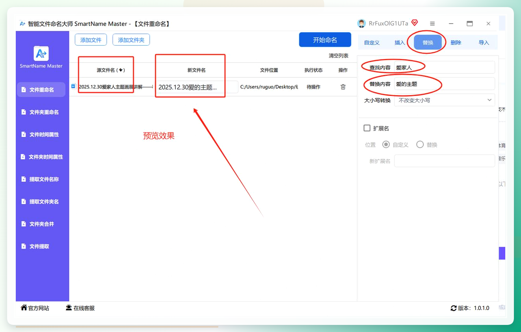The image size is (521, 332).
Task: Open the hamburger menu in title bar
Action: point(432,24)
